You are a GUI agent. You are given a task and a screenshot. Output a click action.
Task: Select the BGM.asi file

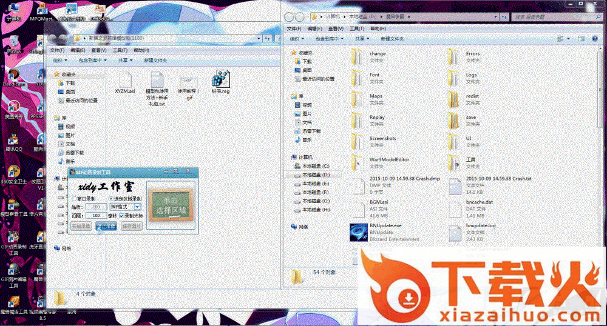pyautogui.click(x=370, y=208)
